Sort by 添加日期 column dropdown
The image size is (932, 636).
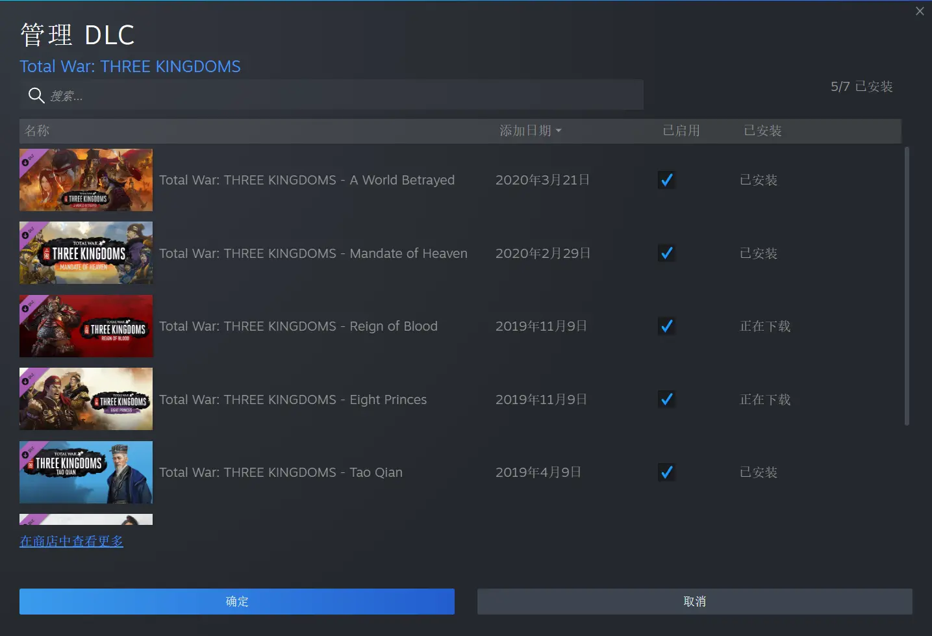click(x=530, y=131)
